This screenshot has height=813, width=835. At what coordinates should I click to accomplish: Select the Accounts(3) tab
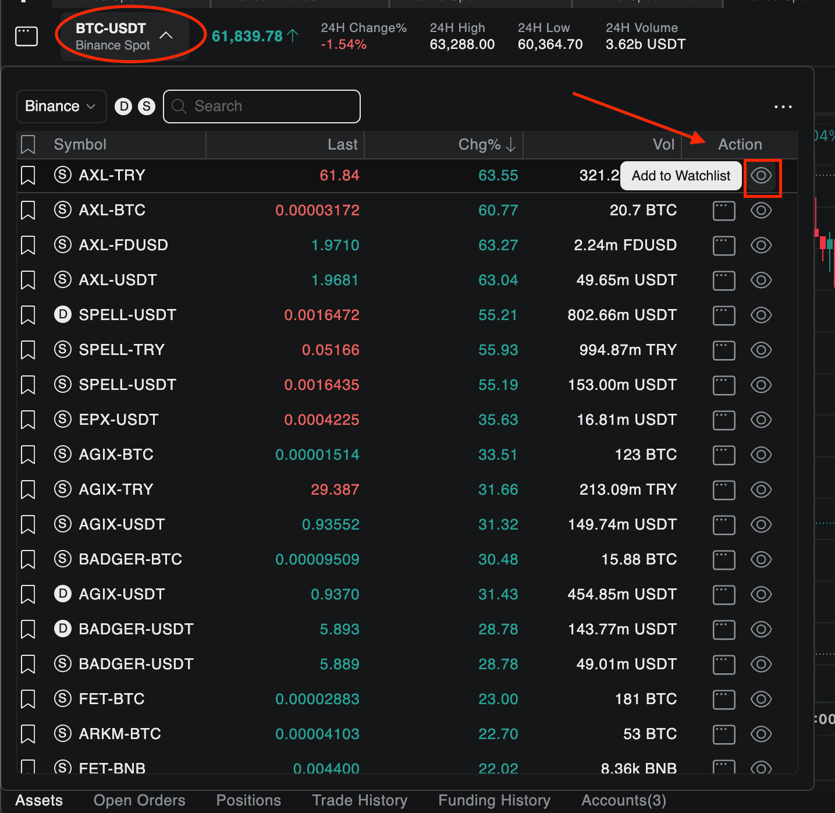(x=624, y=800)
